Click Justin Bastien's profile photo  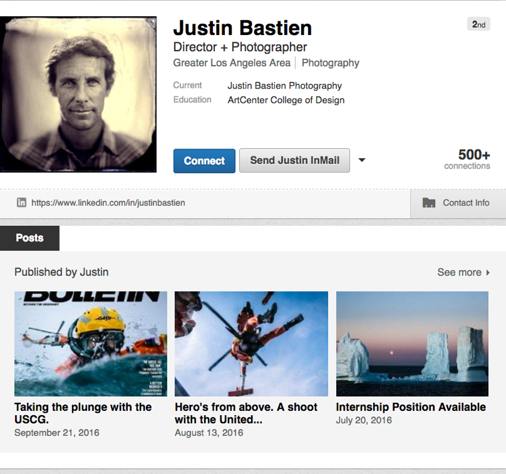tap(78, 94)
